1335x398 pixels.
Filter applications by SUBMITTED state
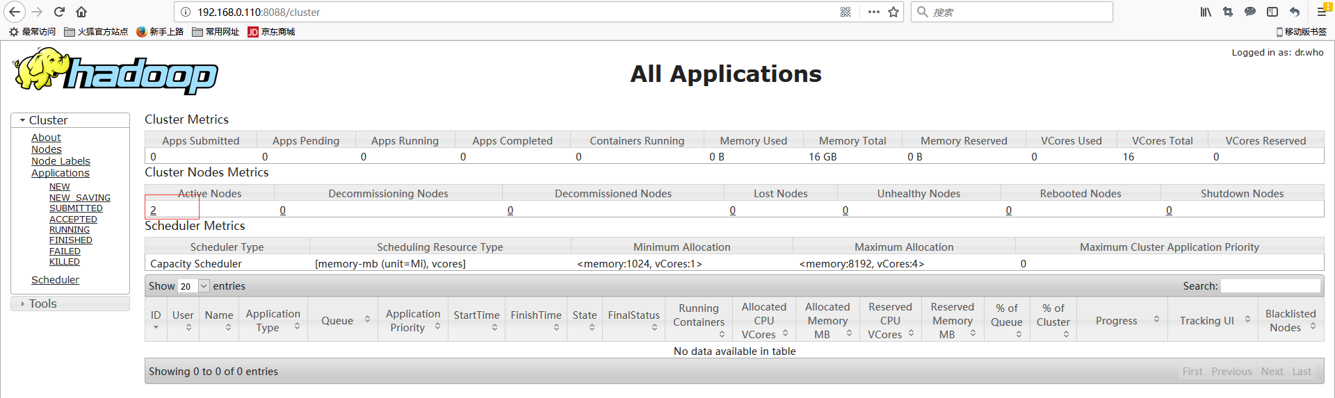(x=76, y=208)
